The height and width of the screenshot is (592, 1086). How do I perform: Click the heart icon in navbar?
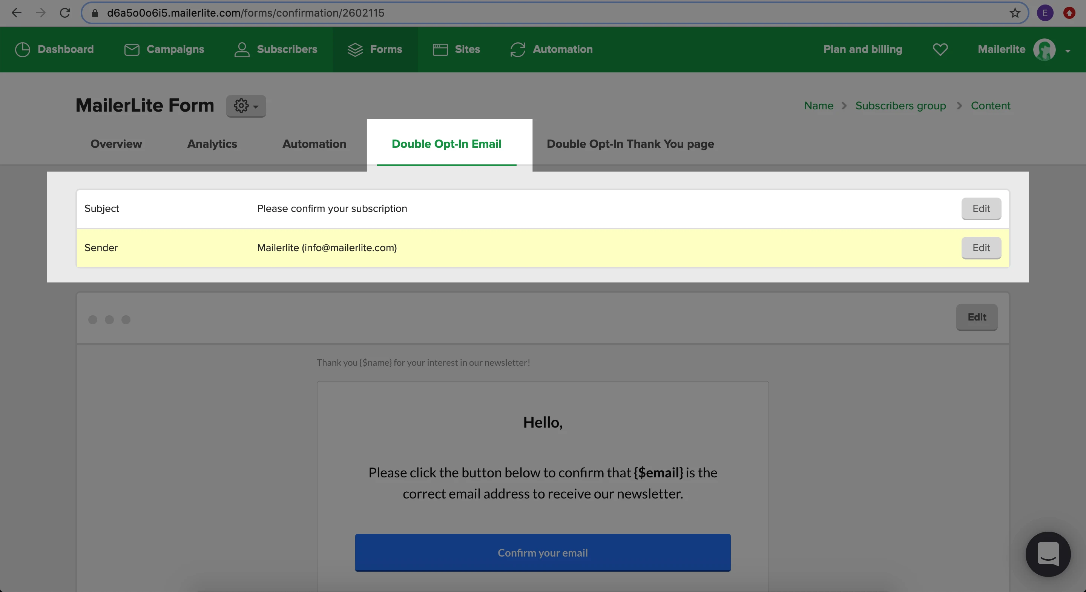940,50
